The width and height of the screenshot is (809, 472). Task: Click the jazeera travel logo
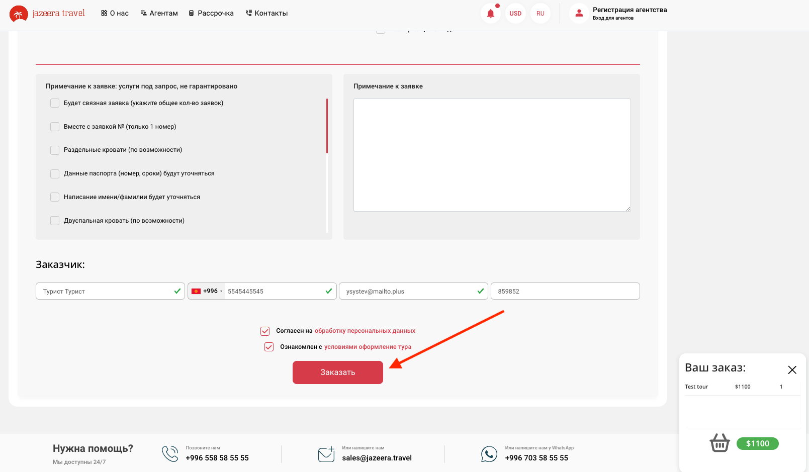47,14
